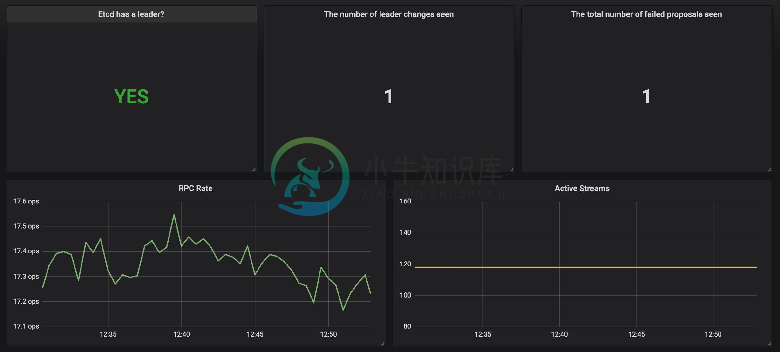The width and height of the screenshot is (780, 352).
Task: Click the 17.4 ops axis label
Action: coord(26,251)
